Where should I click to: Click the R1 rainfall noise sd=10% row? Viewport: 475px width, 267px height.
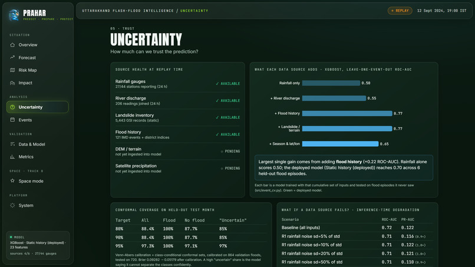coord(357,245)
